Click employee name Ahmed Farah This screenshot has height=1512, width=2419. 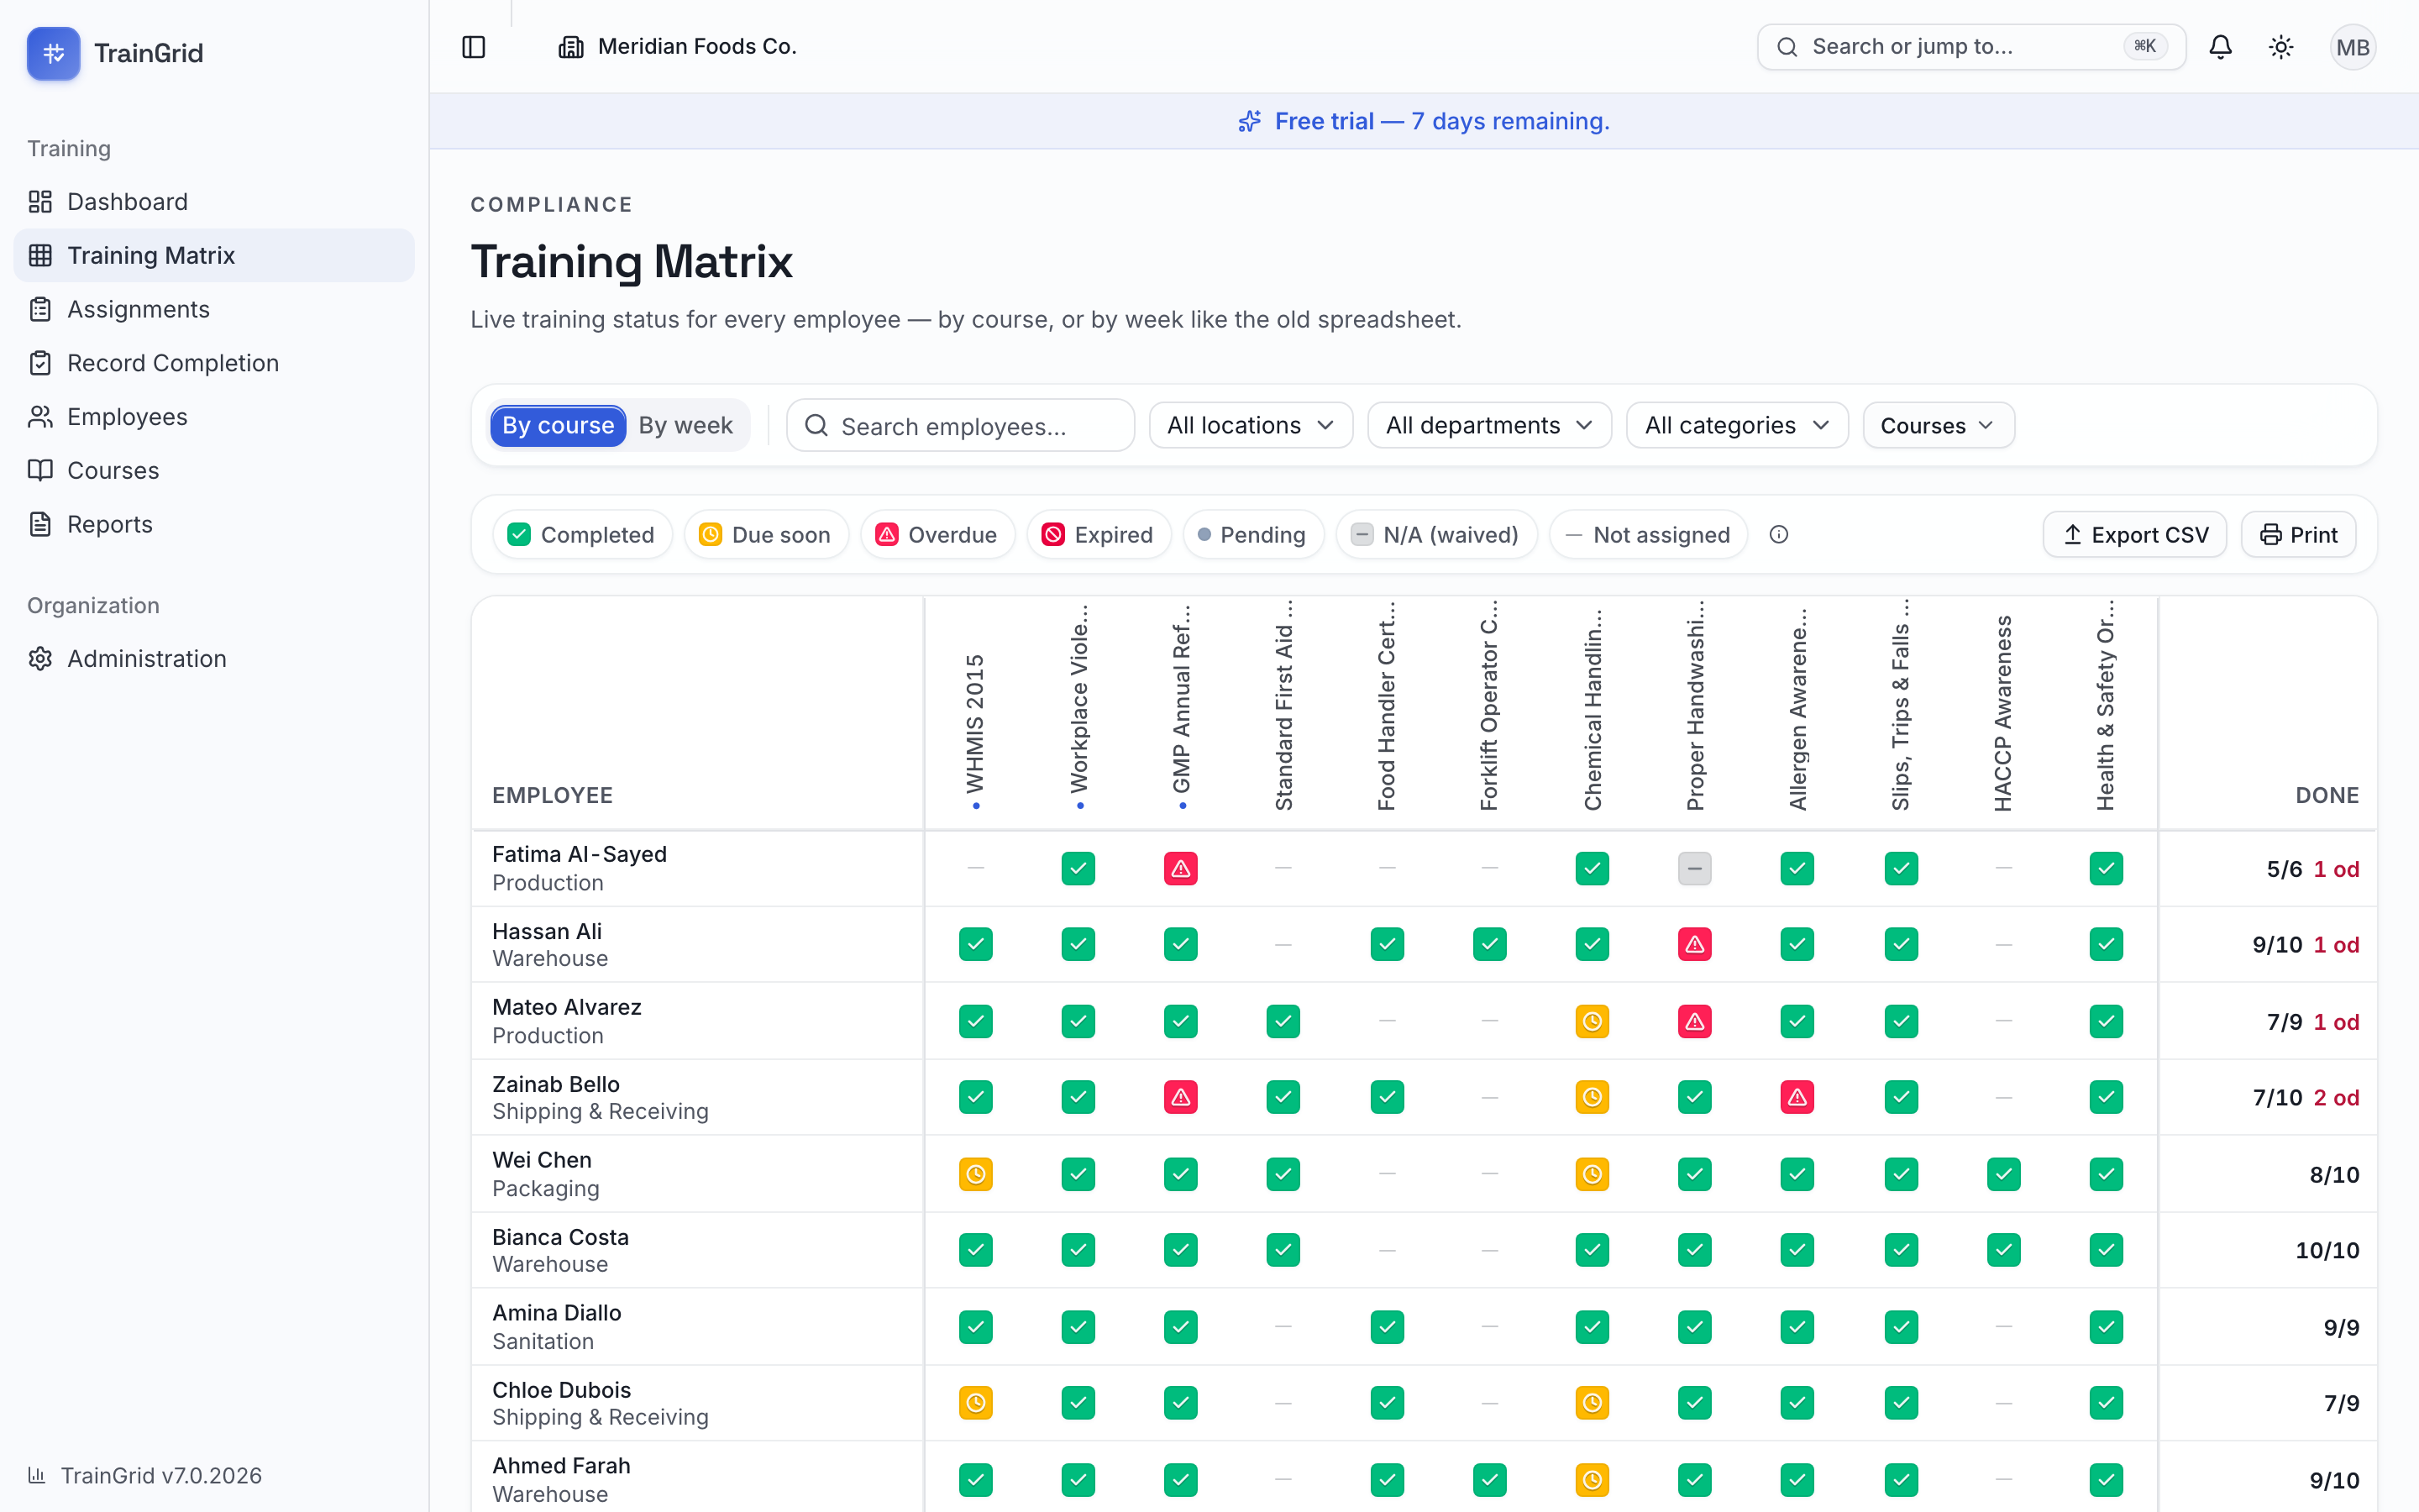pyautogui.click(x=561, y=1466)
